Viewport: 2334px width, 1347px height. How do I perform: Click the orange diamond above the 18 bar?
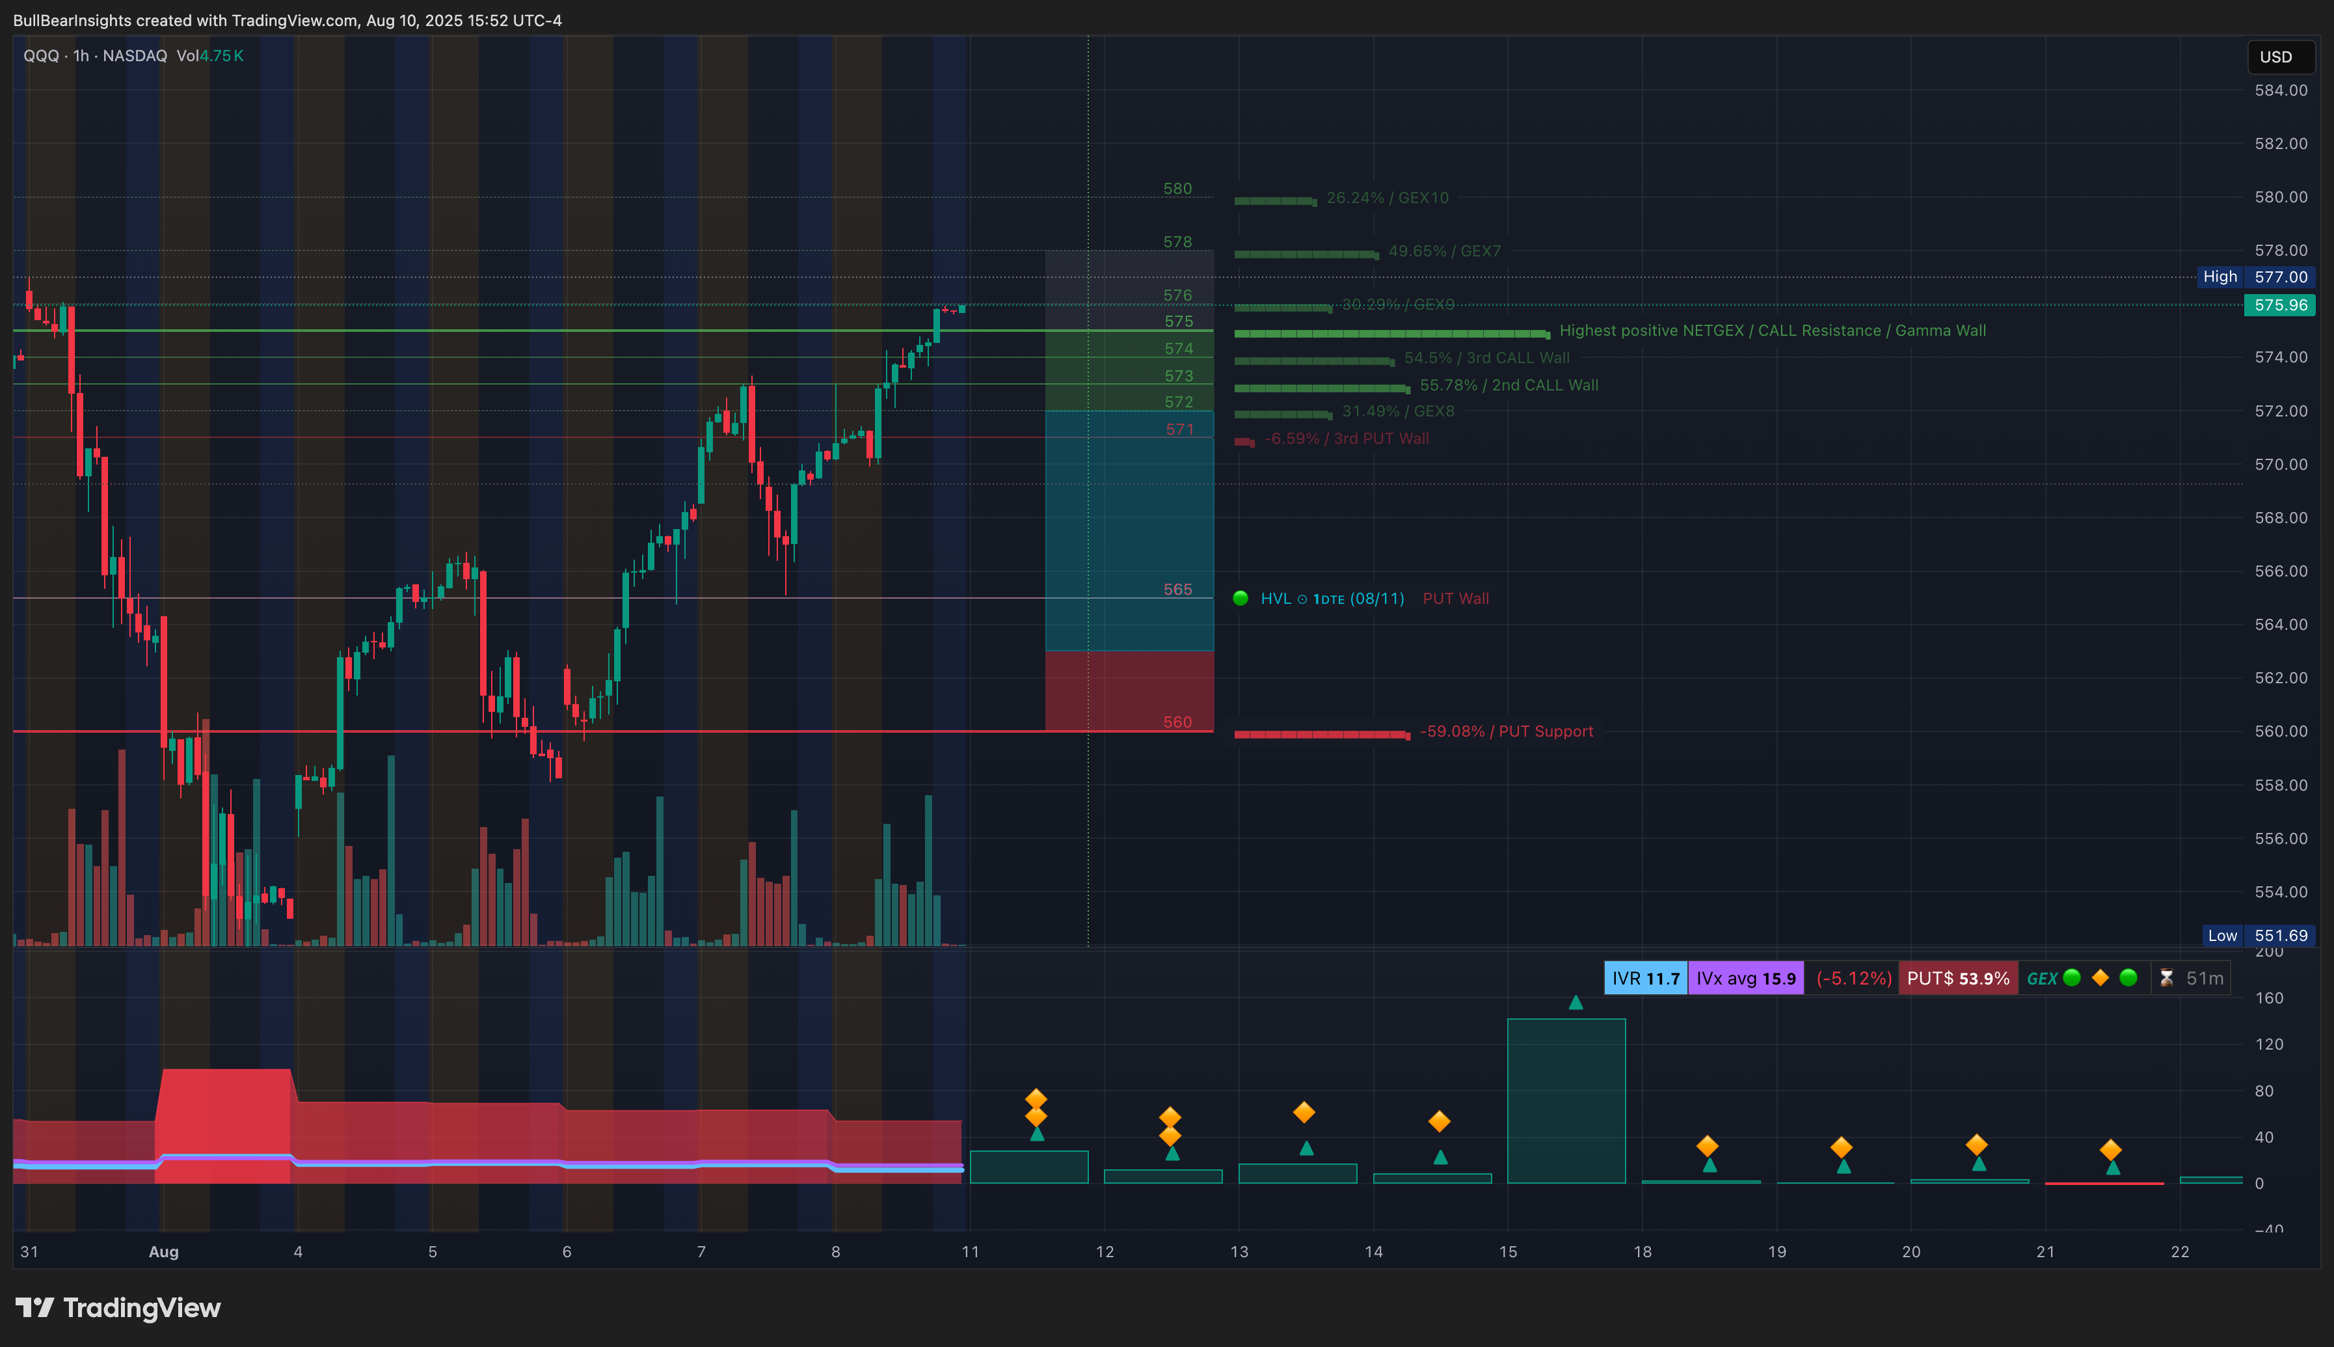coord(1707,1147)
